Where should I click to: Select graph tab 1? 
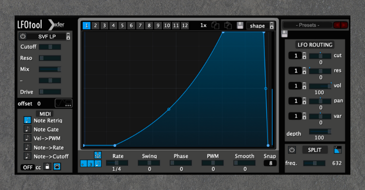point(87,25)
